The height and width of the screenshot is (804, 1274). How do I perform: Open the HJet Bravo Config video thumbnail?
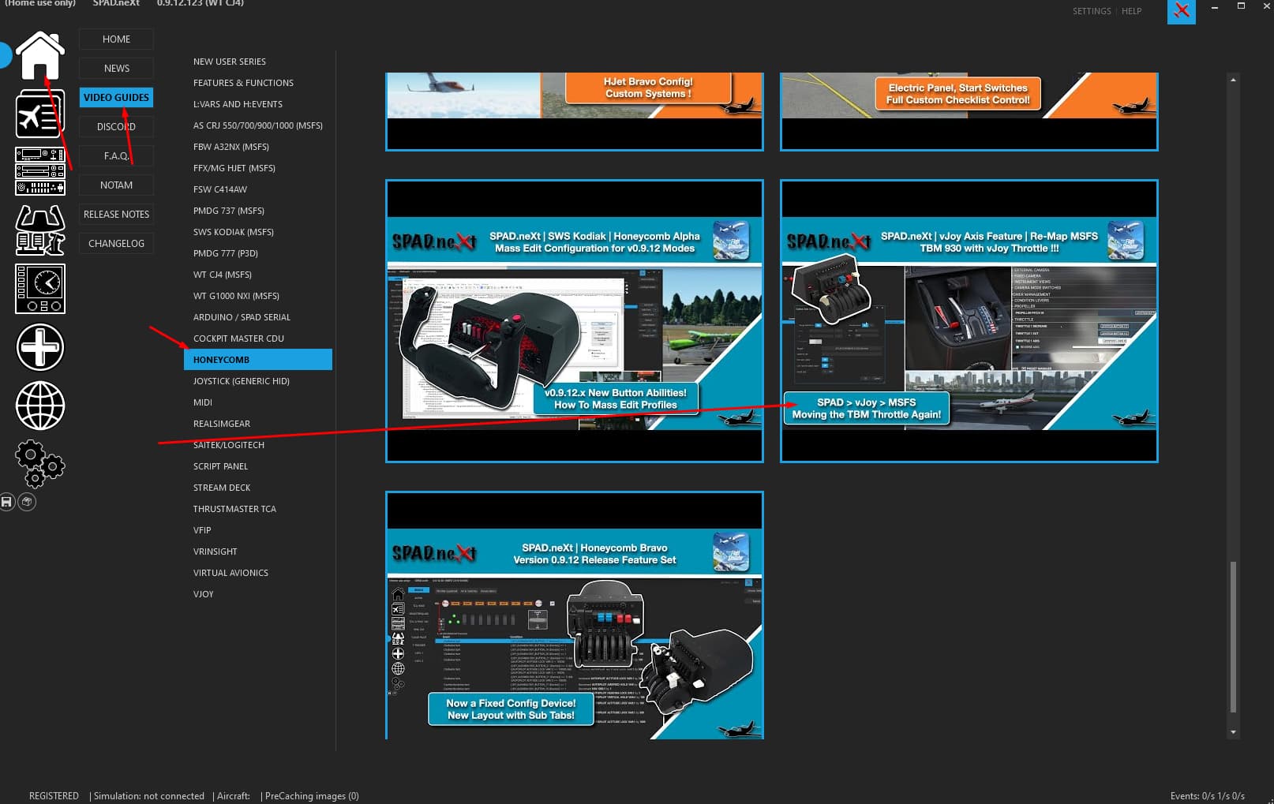coord(574,111)
